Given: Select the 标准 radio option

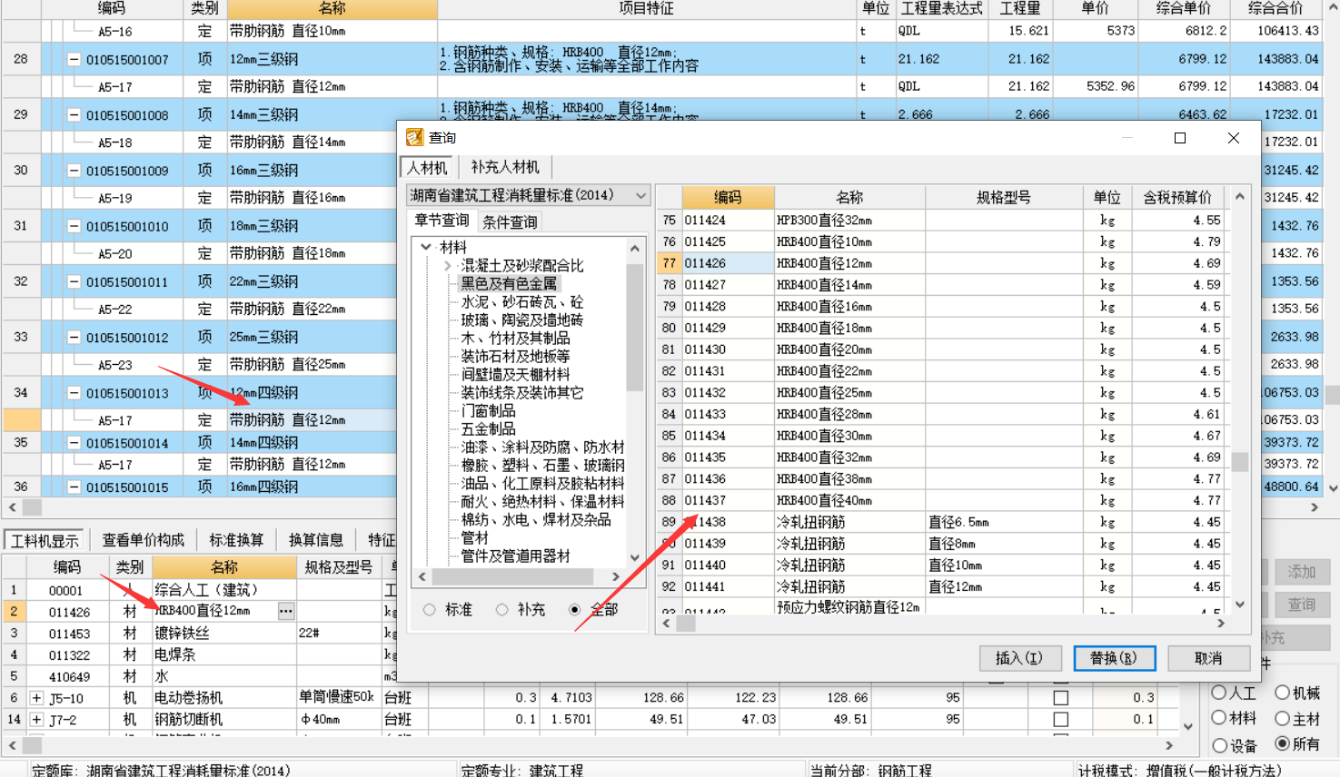Looking at the screenshot, I should point(429,610).
